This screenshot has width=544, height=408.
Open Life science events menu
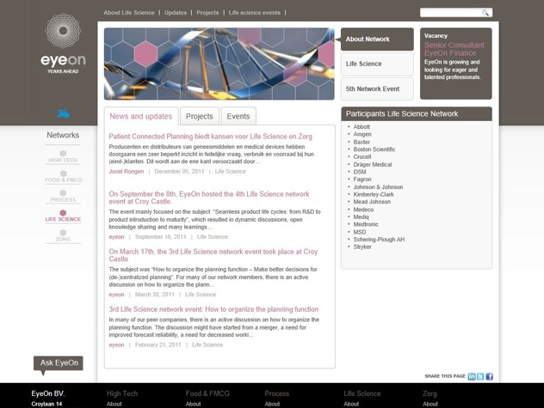pos(254,13)
